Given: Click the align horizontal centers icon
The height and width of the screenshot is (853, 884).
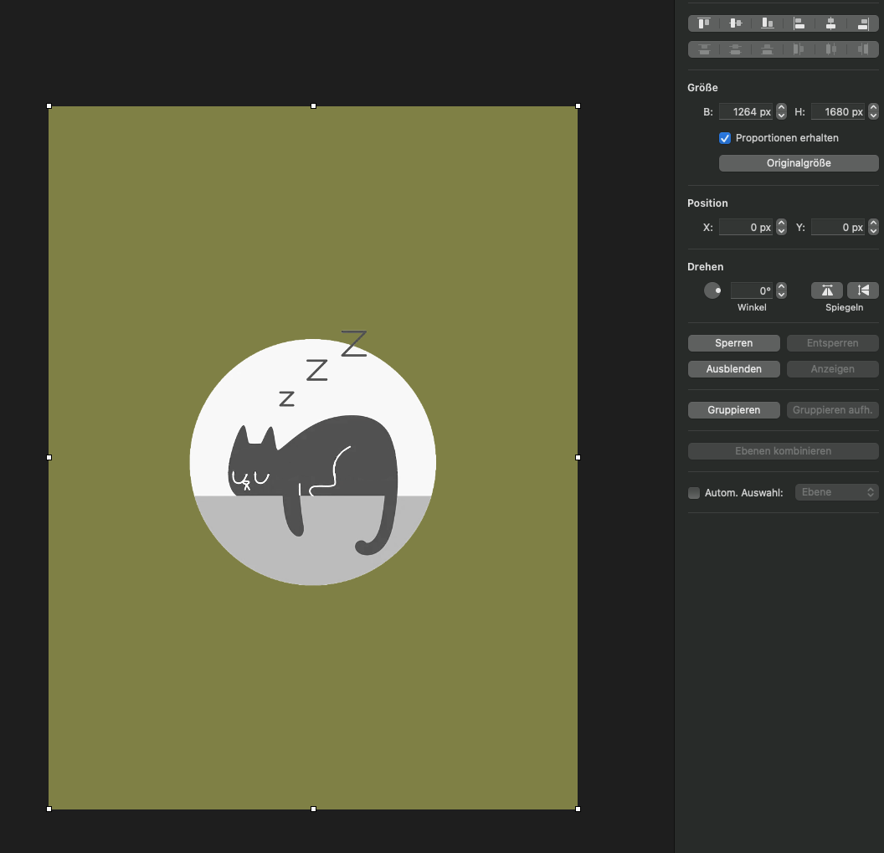Looking at the screenshot, I should [x=830, y=23].
